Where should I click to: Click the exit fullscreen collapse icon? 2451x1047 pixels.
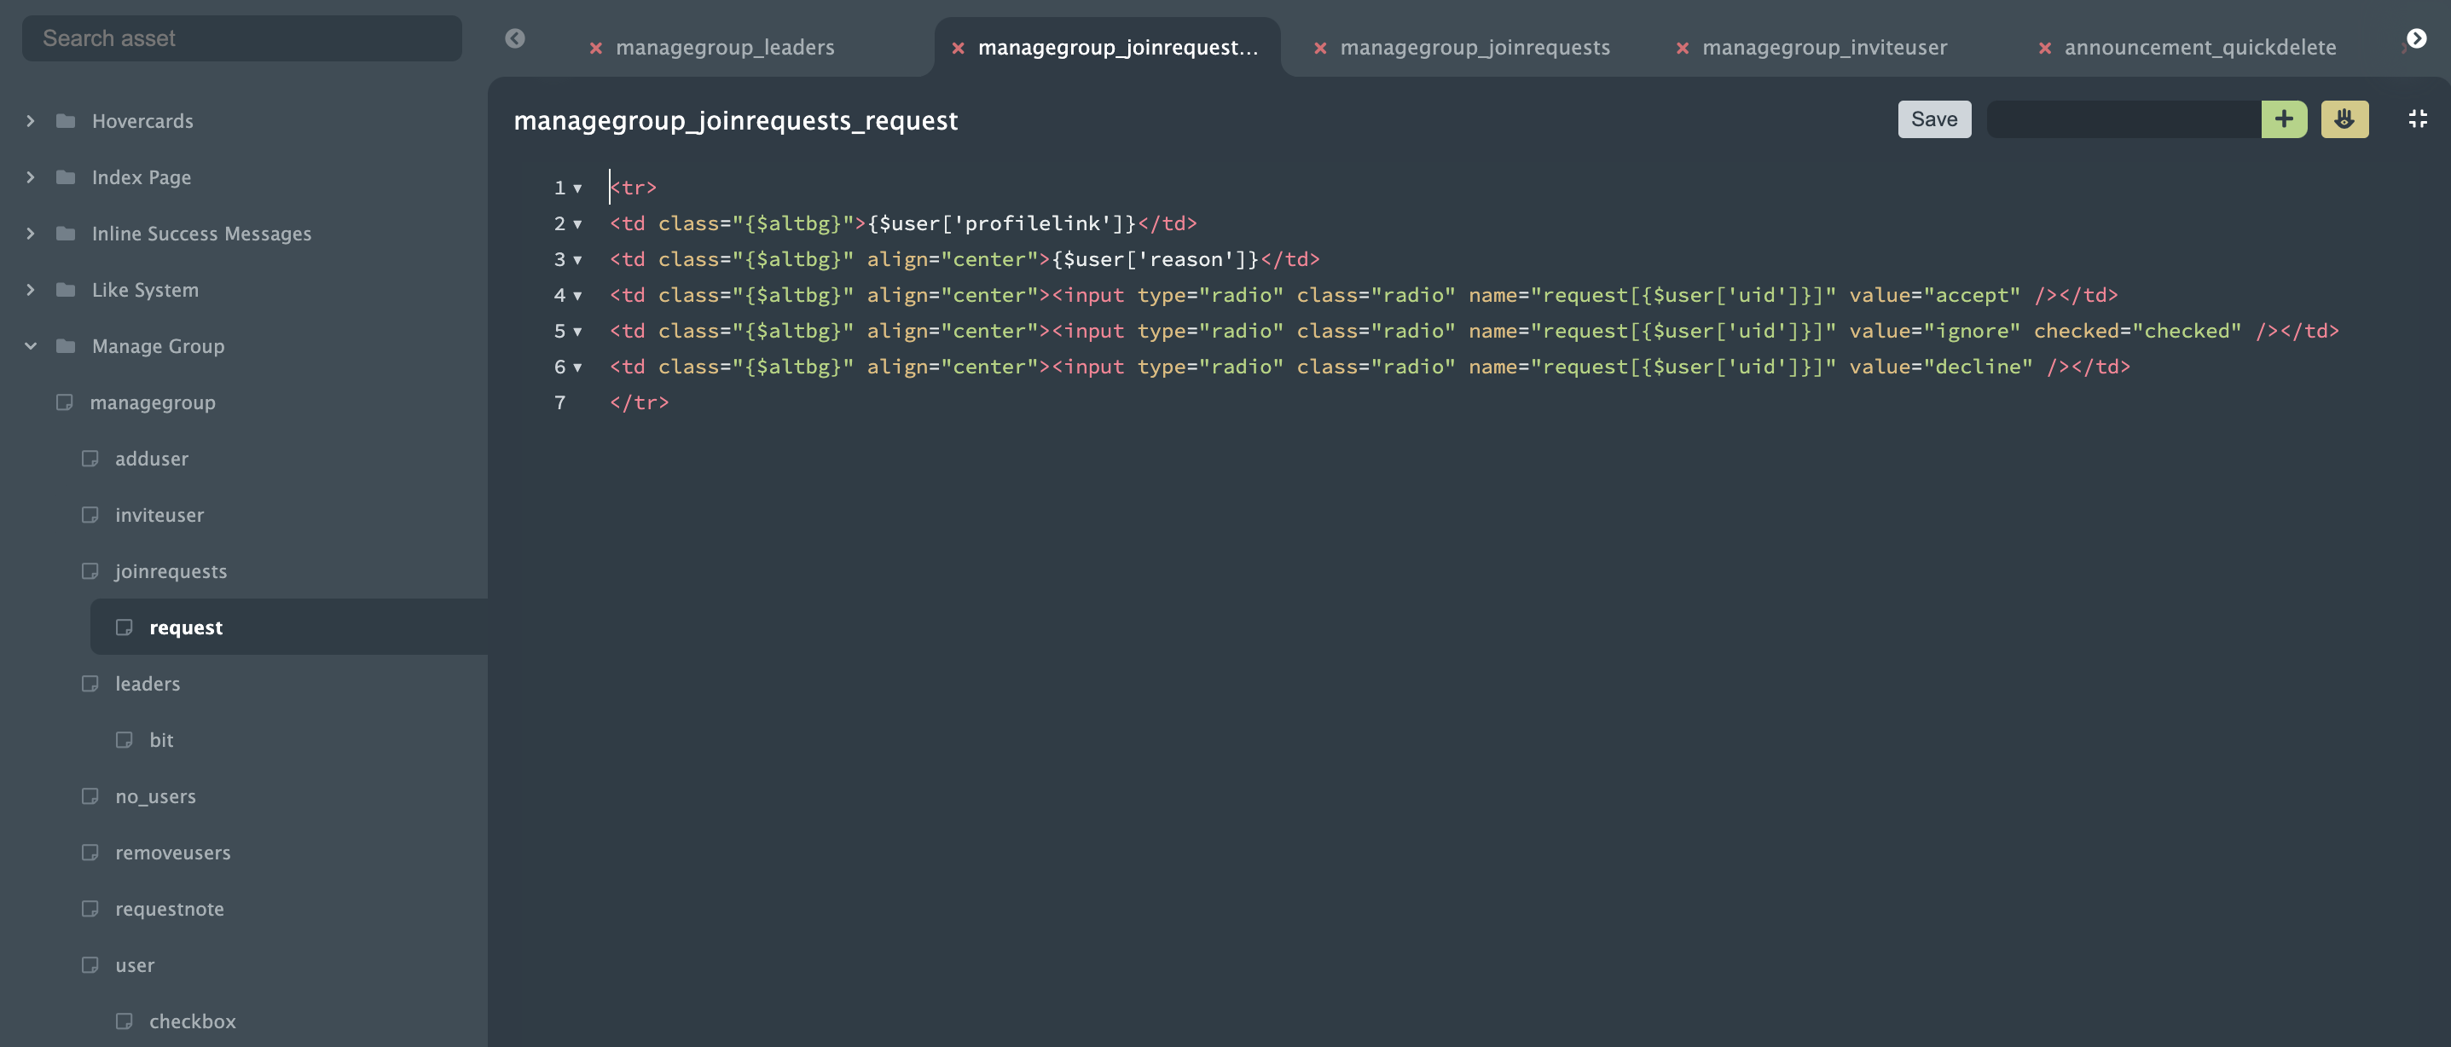click(2417, 119)
